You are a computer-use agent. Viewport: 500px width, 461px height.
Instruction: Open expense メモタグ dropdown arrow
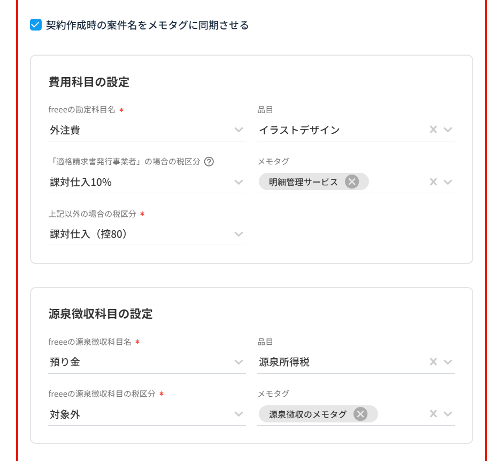(448, 182)
